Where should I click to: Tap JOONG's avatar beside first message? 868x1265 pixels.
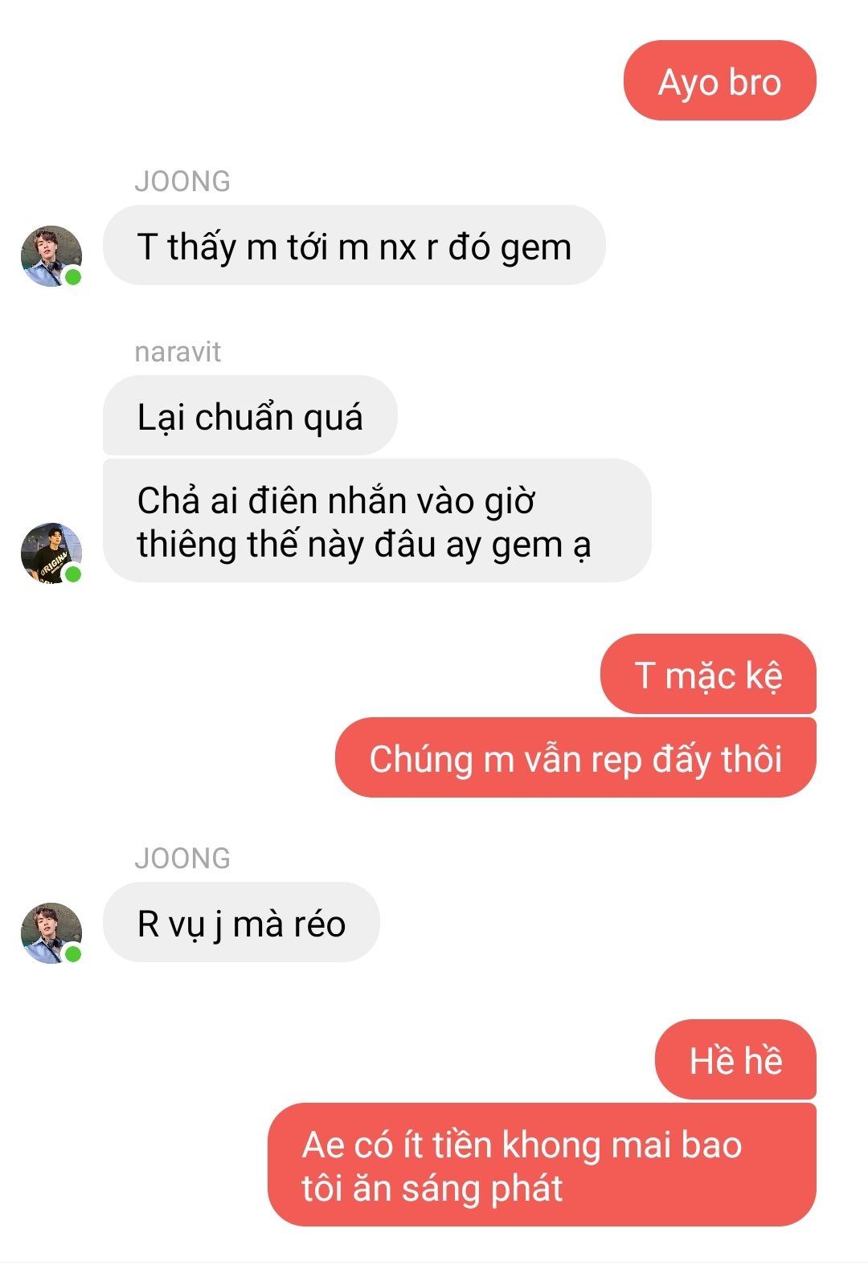51,256
